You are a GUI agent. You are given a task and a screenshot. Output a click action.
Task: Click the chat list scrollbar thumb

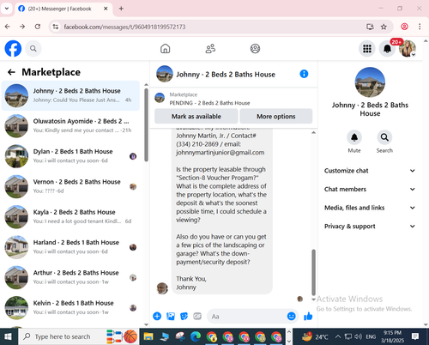pos(146,124)
